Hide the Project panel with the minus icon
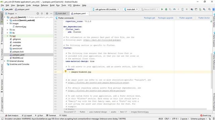215x120 pixels. tap(51, 13)
